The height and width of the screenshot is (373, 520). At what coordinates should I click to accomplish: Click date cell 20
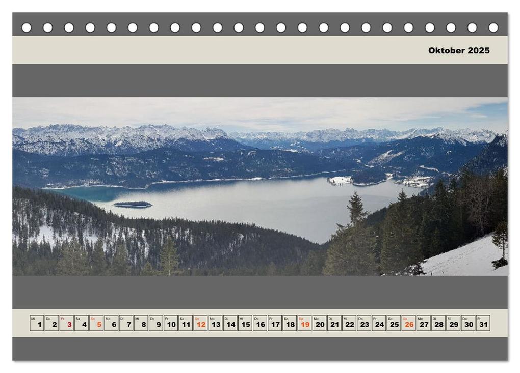pyautogui.click(x=319, y=323)
